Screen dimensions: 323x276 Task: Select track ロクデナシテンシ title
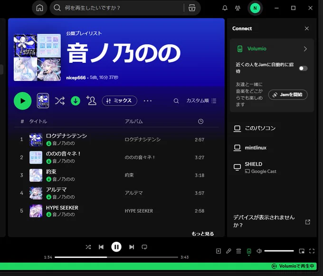click(x=66, y=136)
